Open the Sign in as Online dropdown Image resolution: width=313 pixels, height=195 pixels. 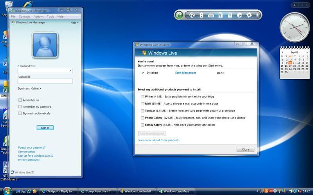pyautogui.click(x=36, y=89)
